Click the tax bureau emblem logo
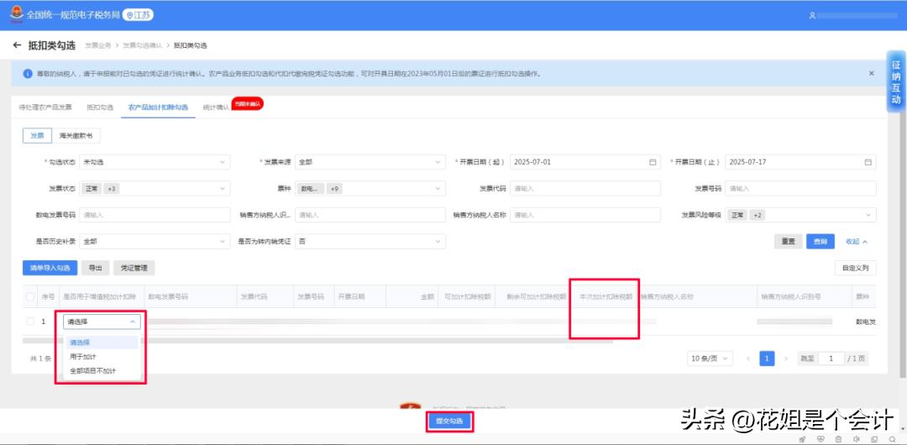 [18, 15]
